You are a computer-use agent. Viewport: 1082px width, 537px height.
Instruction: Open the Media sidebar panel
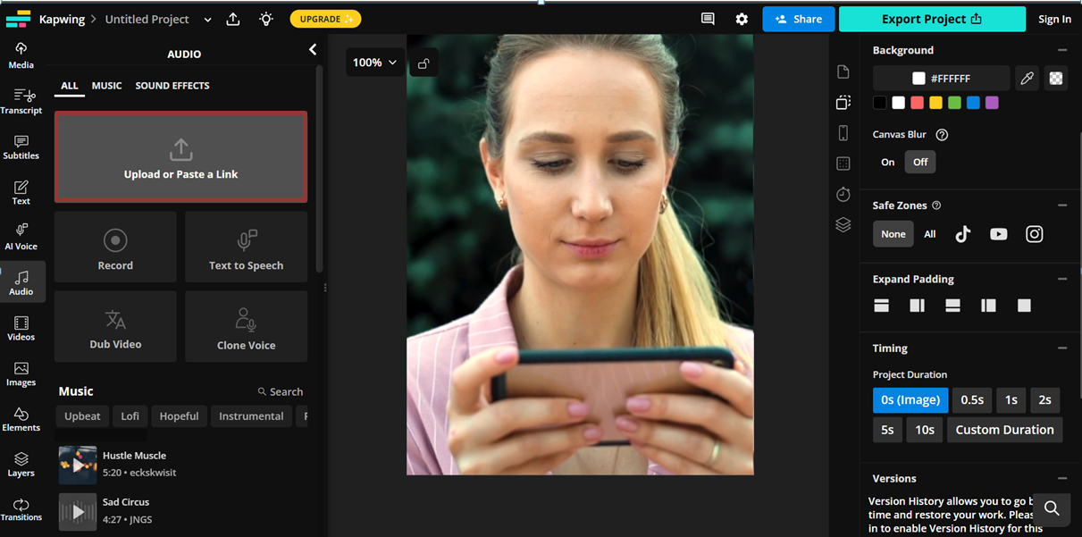click(21, 55)
